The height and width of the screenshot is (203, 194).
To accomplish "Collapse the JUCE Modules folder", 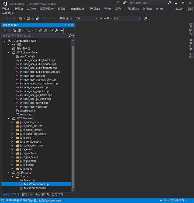I will coord(9,118).
